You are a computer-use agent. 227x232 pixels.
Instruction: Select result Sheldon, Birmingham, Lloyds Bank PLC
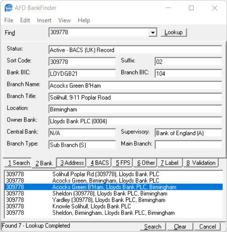tap(113, 213)
